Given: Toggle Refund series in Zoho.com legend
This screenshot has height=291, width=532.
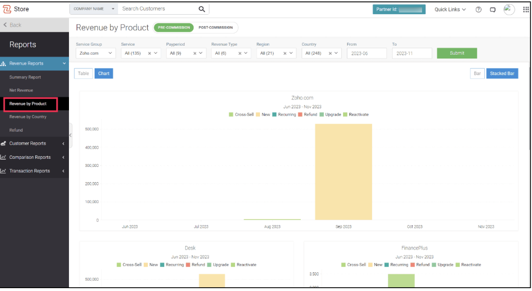Looking at the screenshot, I should [x=308, y=115].
